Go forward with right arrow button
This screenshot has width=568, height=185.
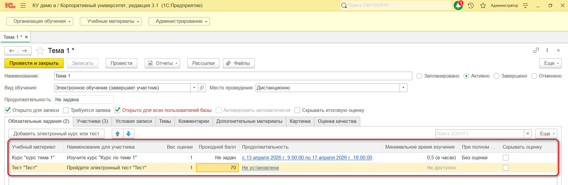pyautogui.click(x=25, y=51)
